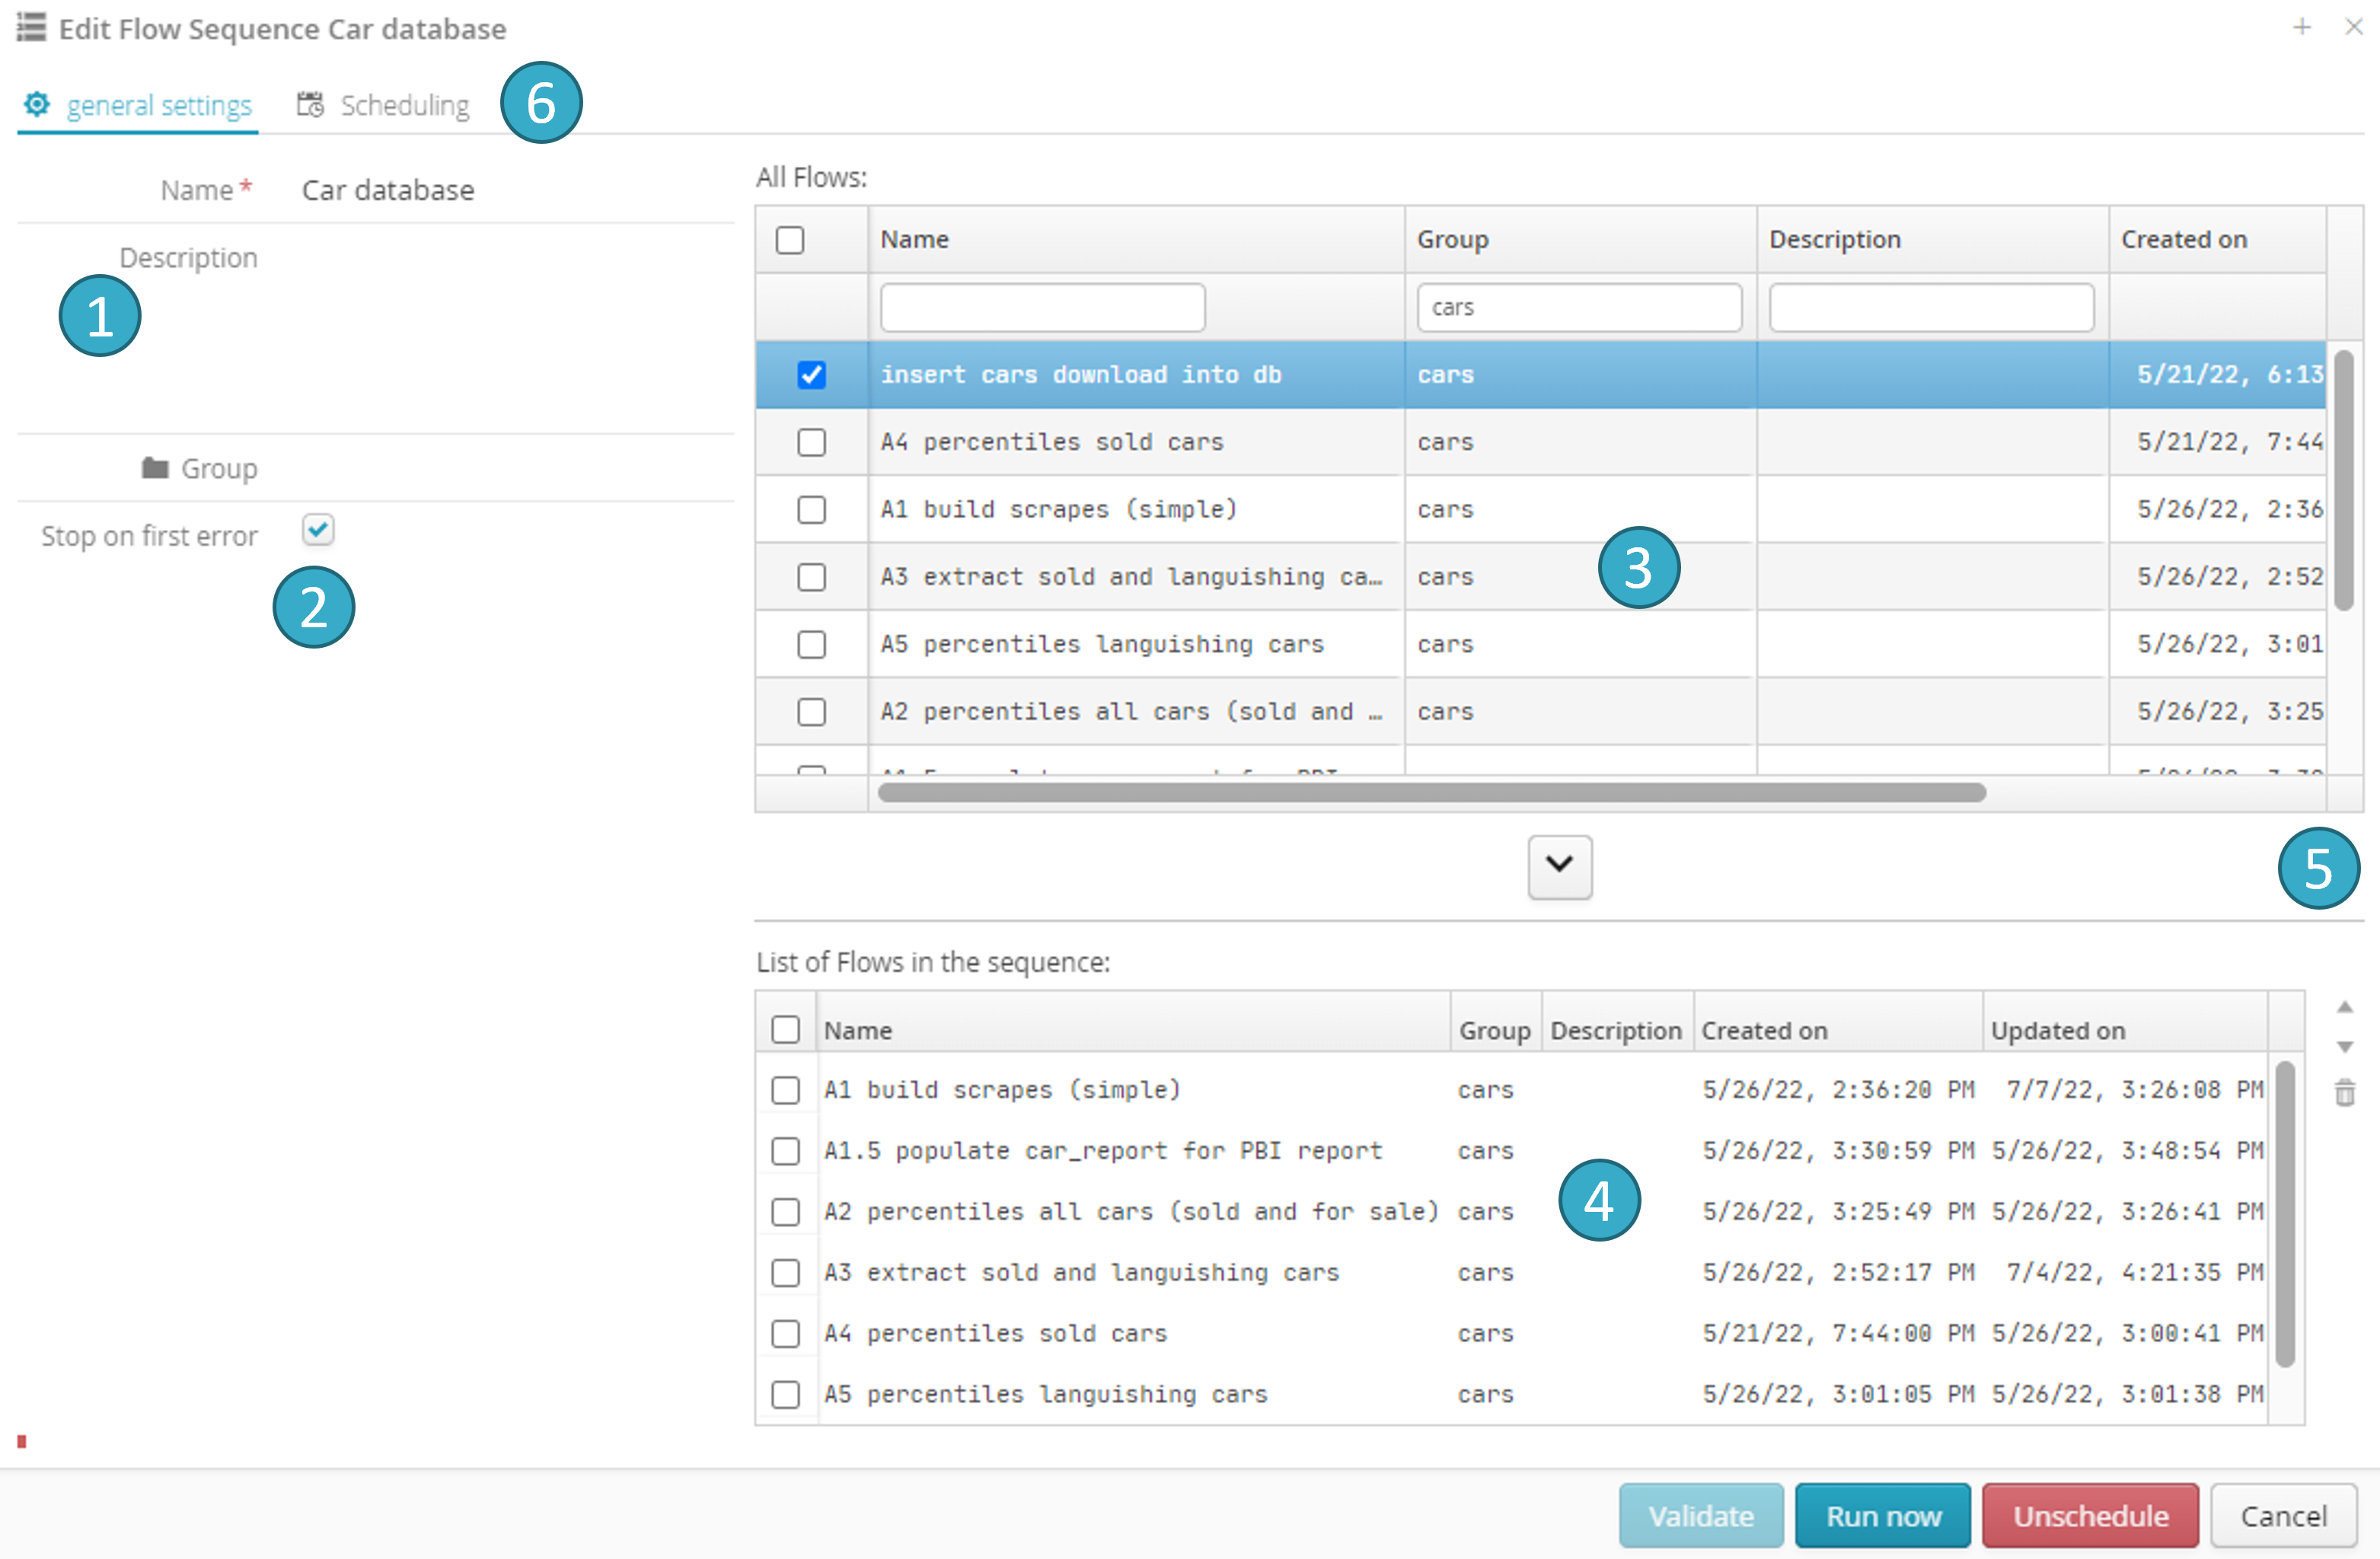Screen dimensions: 2380x1559
Task: Click the Name filter box in All Flows
Action: click(x=1042, y=307)
